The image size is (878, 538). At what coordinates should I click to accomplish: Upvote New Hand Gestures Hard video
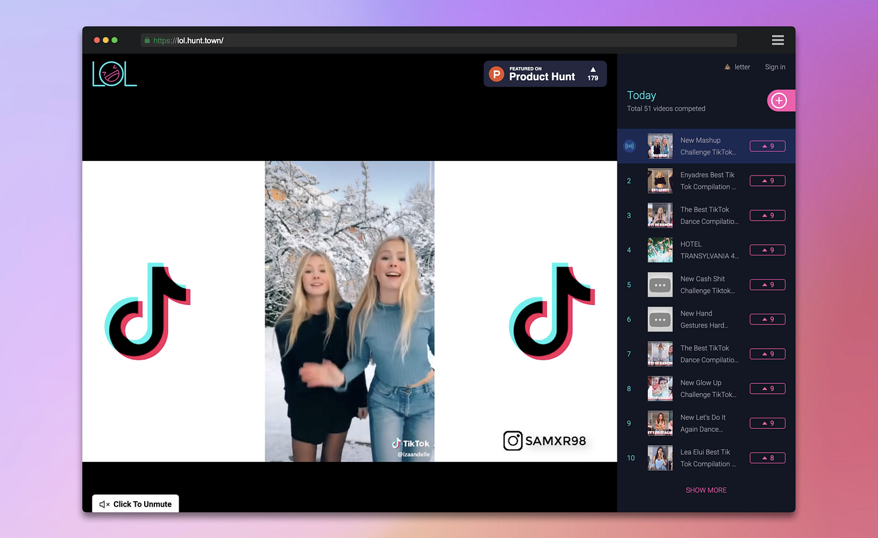click(768, 320)
